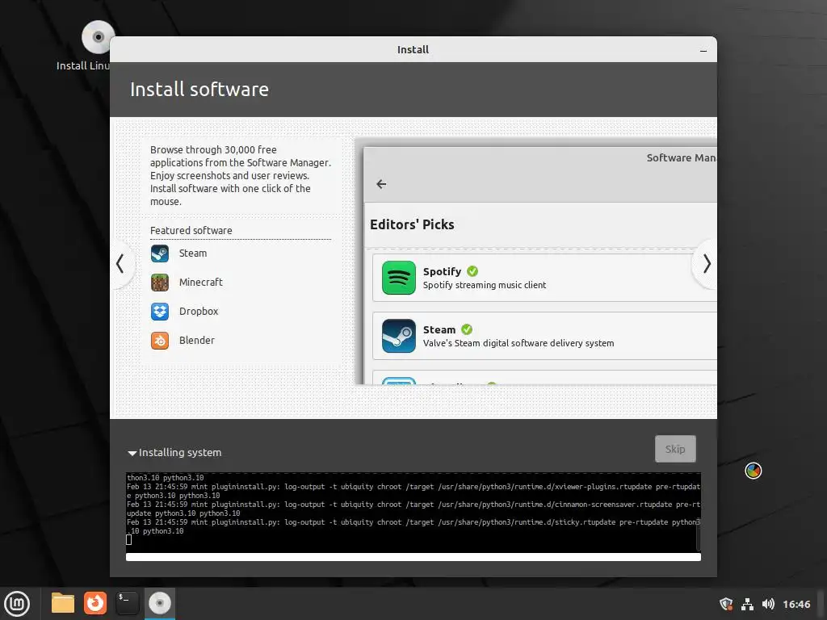
Task: Click the update shield tray icon
Action: 726,604
